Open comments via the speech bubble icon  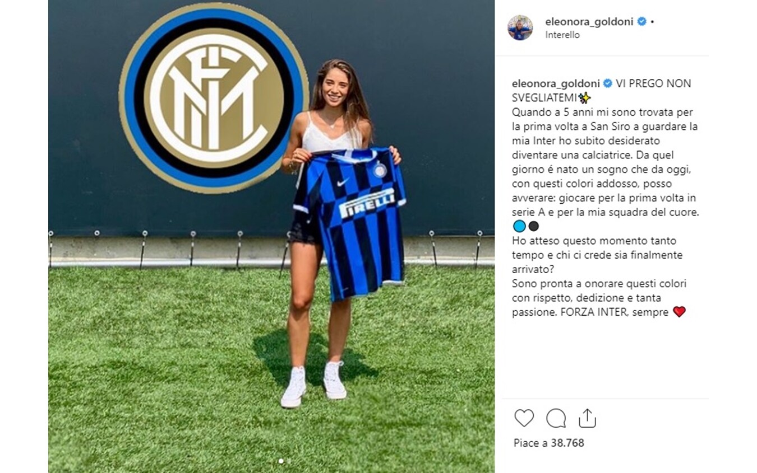pyautogui.click(x=556, y=418)
